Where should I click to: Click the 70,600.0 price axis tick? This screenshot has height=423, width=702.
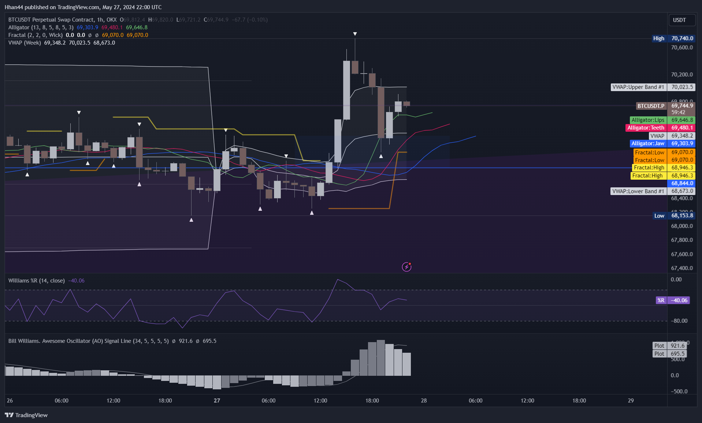(682, 48)
